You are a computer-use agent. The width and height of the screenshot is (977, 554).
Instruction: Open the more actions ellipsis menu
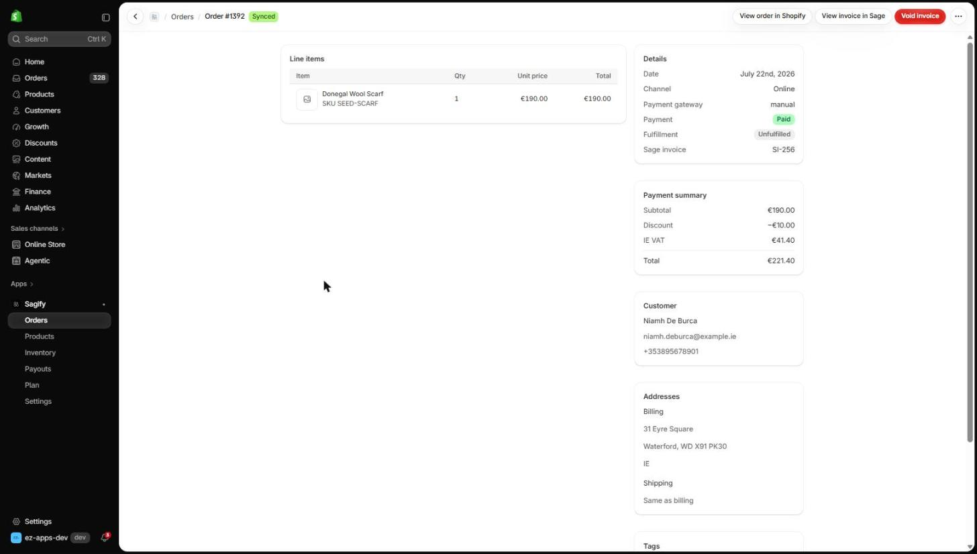coord(958,16)
